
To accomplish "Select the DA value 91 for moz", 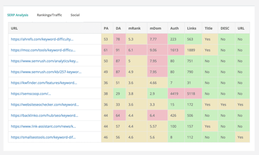I will [120, 50].
